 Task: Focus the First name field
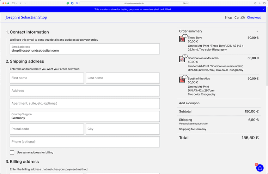[x=47, y=78]
